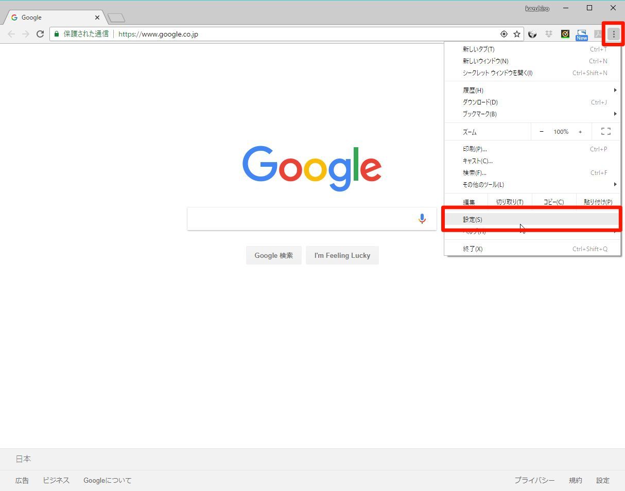Open the extension with the blue New badge
The height and width of the screenshot is (491, 625).
(x=582, y=34)
